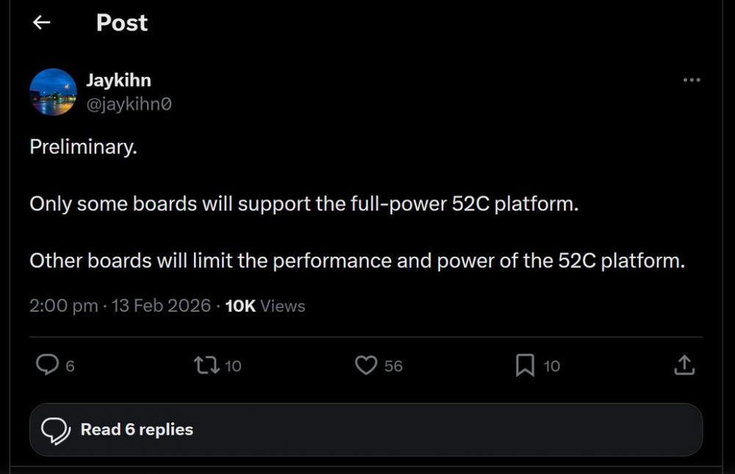Click the like count 56
Viewport: 735px width, 474px height.
click(394, 365)
